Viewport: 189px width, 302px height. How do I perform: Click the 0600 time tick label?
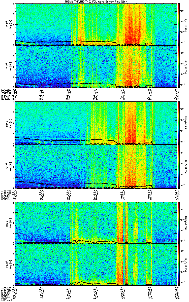(15, 299)
